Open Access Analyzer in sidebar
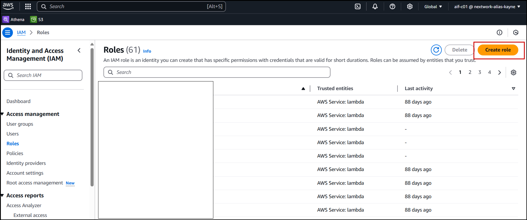This screenshot has width=527, height=220. 24,205
